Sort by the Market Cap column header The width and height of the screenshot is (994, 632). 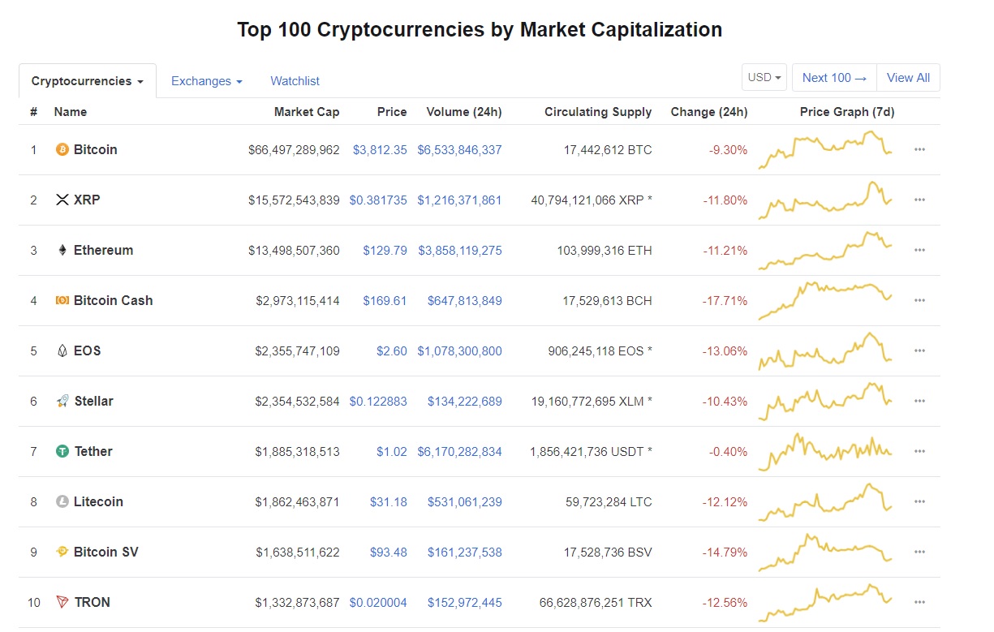pyautogui.click(x=307, y=112)
